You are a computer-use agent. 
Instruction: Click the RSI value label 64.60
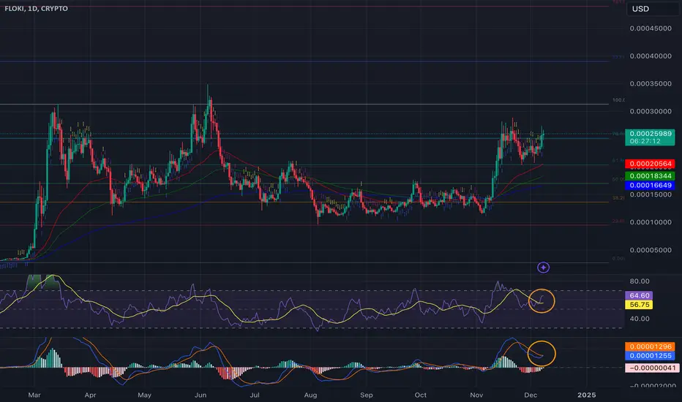639,295
